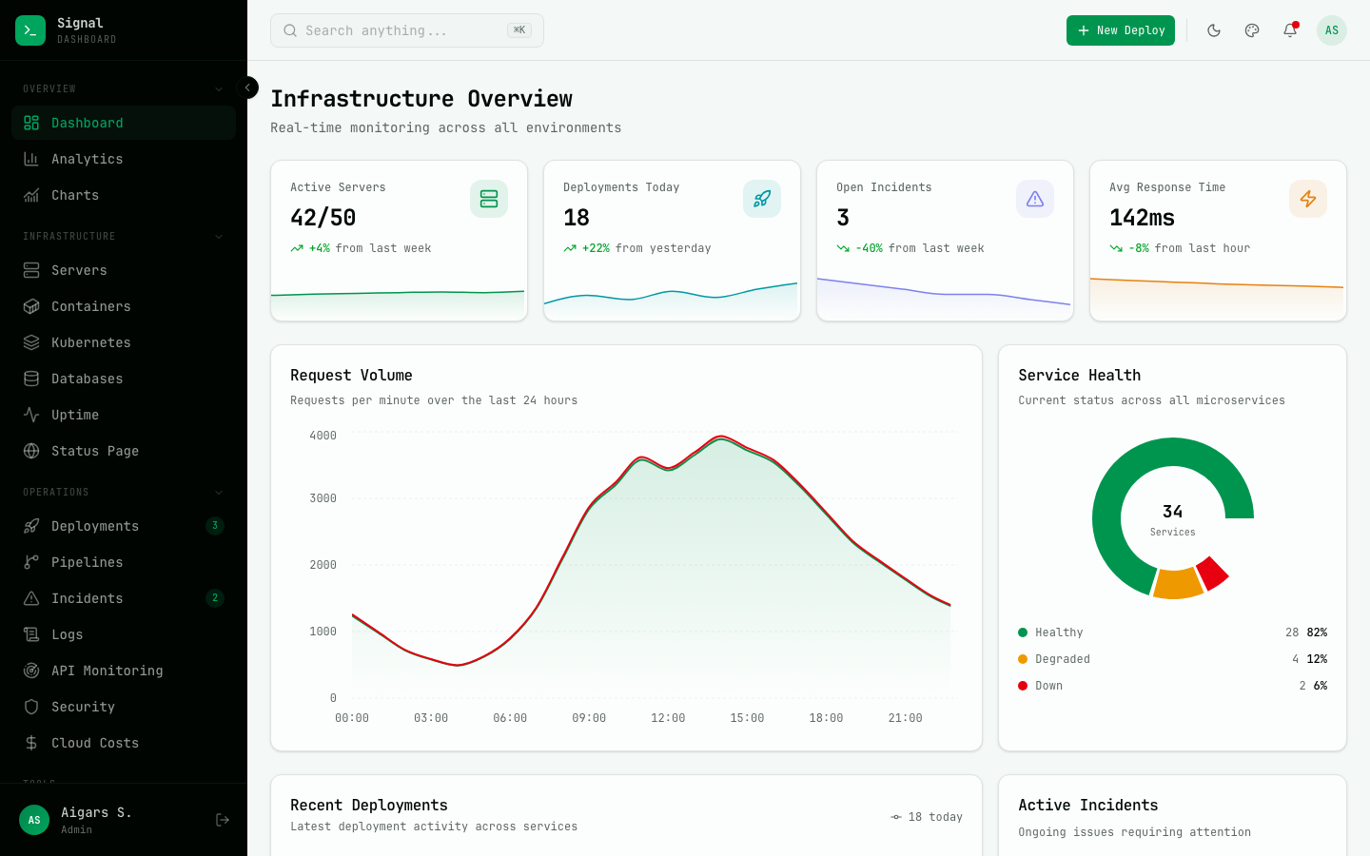Collapse the OVERVIEW sidebar section
The image size is (1370, 856).
pyautogui.click(x=218, y=88)
